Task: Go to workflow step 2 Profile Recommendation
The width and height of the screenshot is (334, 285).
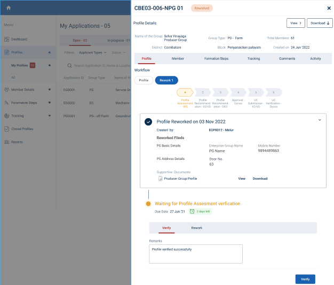Action: coord(203,93)
